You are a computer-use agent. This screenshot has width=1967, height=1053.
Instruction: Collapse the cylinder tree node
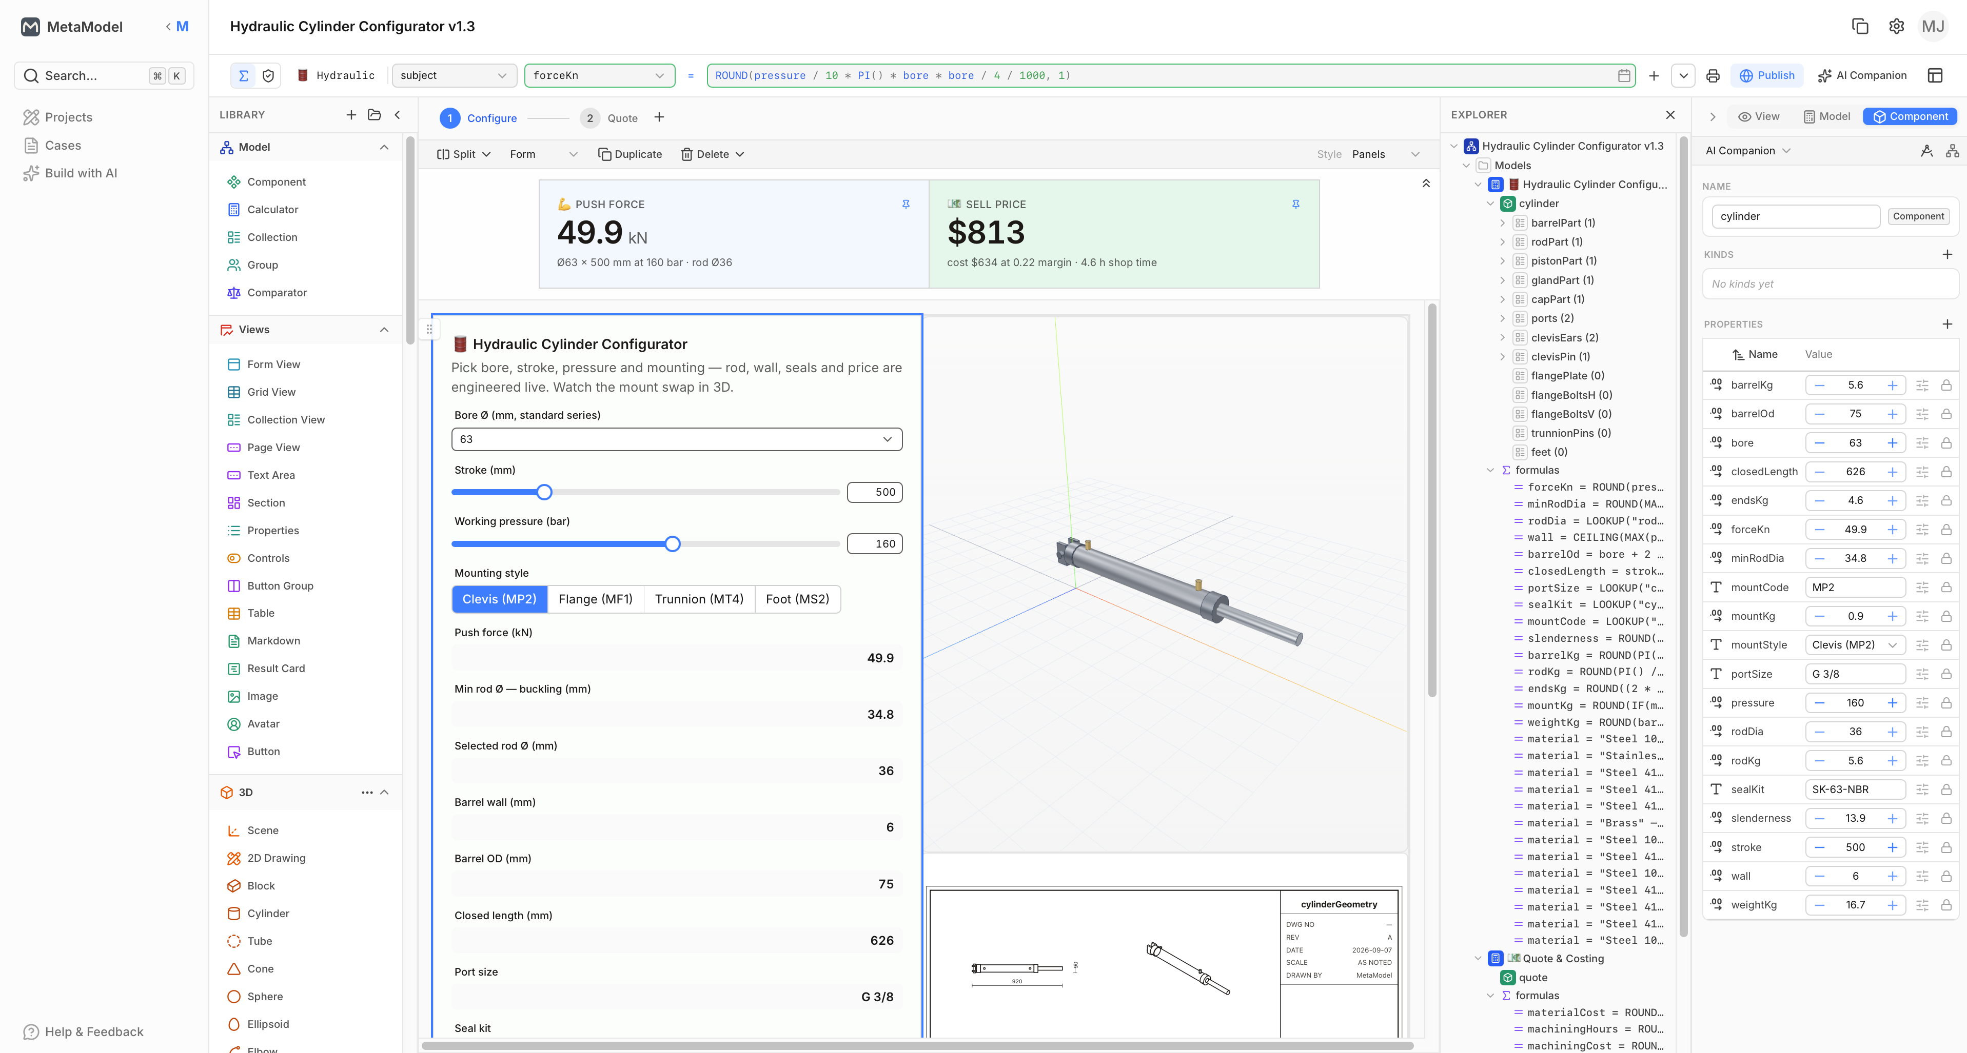point(1490,204)
